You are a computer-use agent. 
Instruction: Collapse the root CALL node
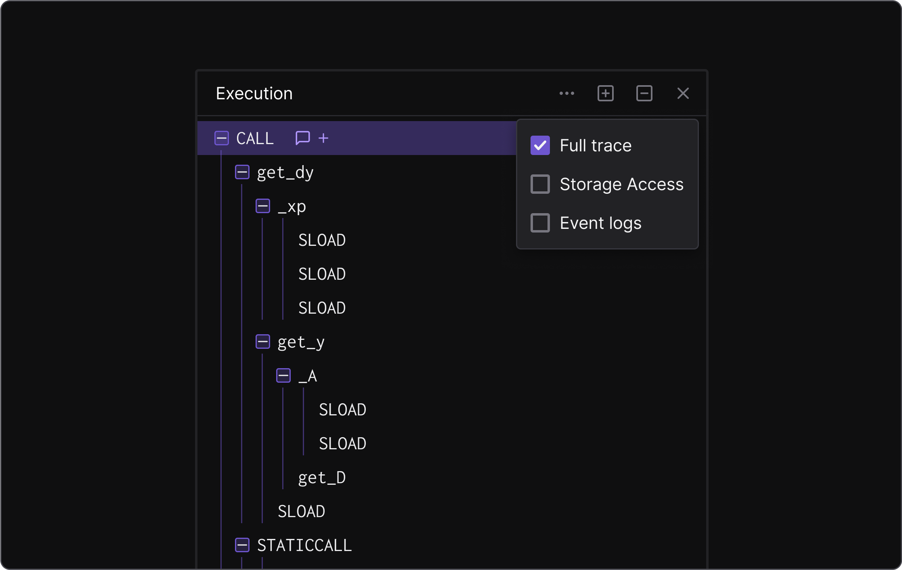222,138
